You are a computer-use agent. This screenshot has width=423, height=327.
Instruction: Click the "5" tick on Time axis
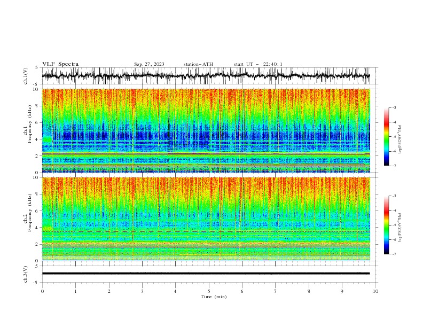click(x=209, y=291)
